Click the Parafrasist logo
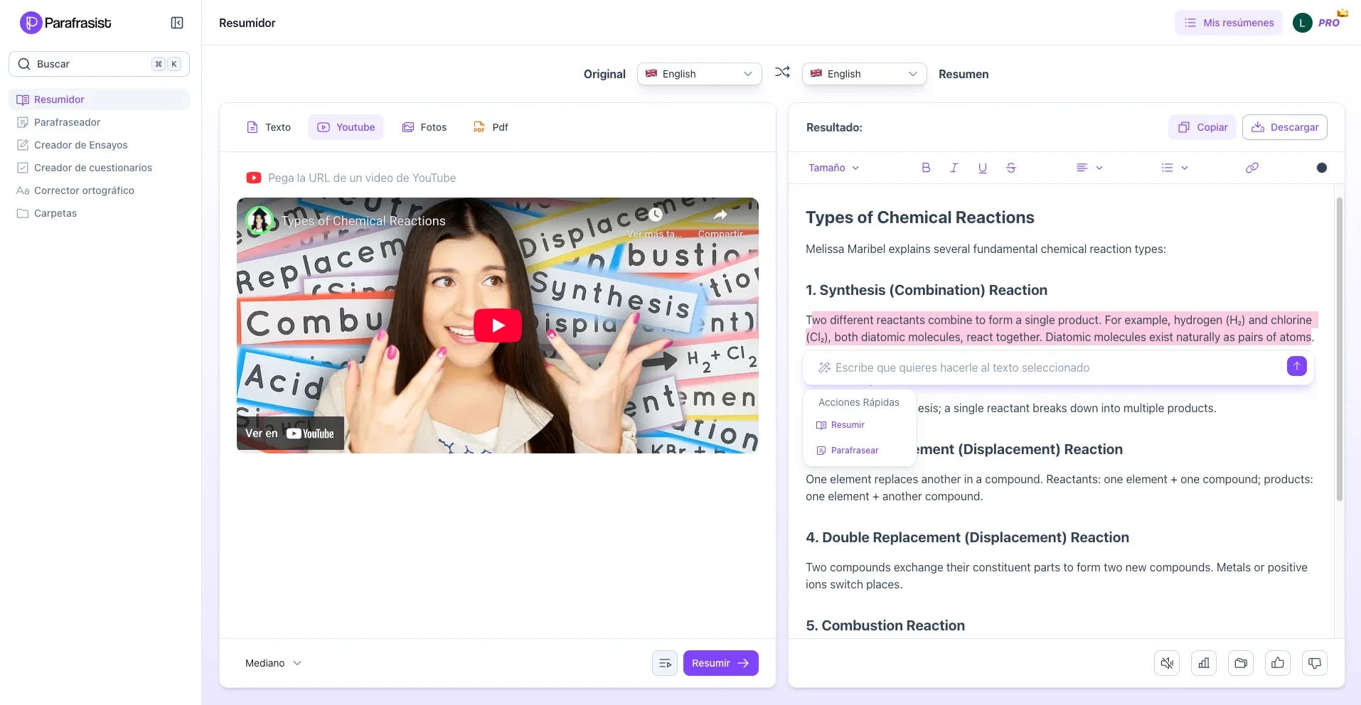 click(x=65, y=23)
